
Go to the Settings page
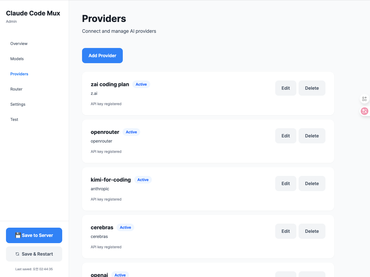tap(18, 104)
